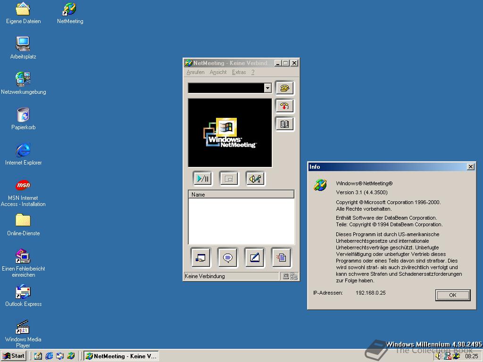Click the connection status icons in status bar
This screenshot has height=362, width=483.
290,276
